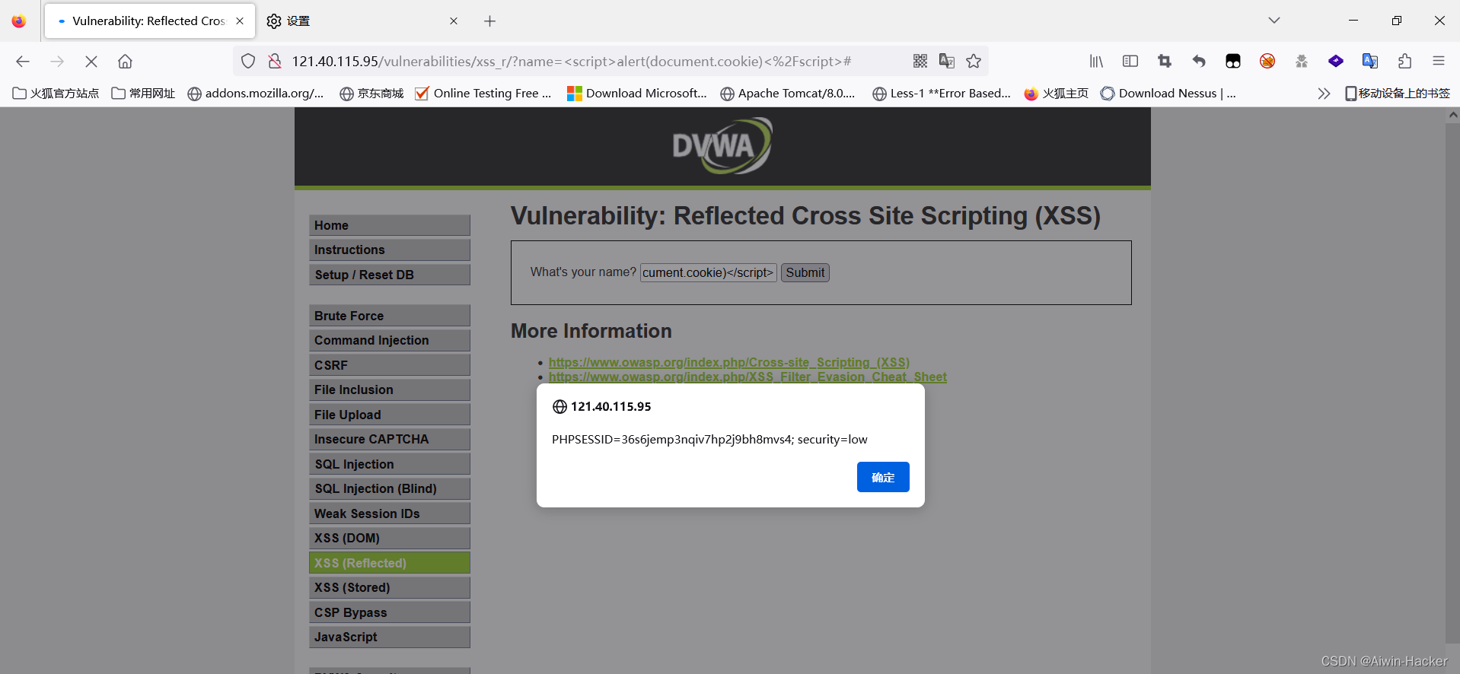Bookmark this page with star
1460x674 pixels.
974,61
